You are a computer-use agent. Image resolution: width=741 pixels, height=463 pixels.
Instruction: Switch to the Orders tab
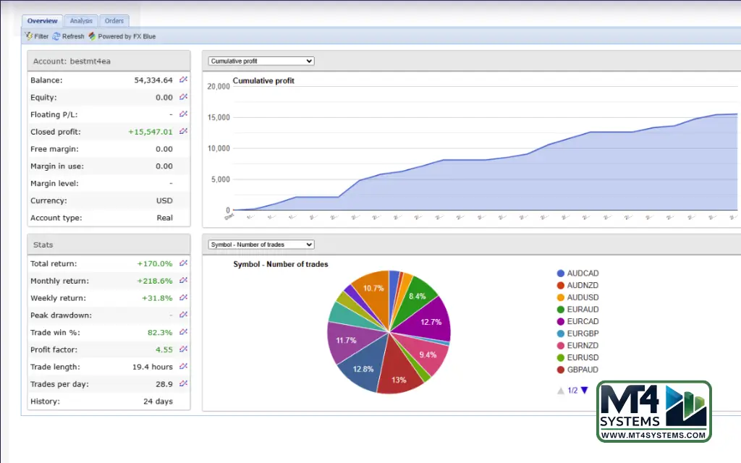pos(114,21)
